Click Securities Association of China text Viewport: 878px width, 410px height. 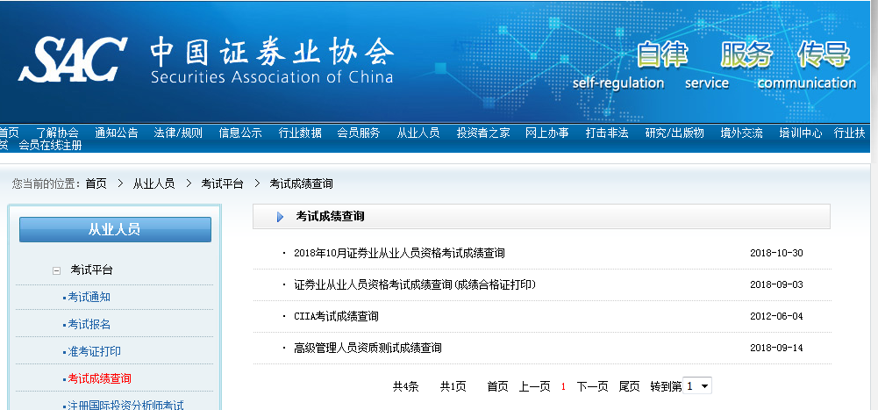click(x=272, y=76)
